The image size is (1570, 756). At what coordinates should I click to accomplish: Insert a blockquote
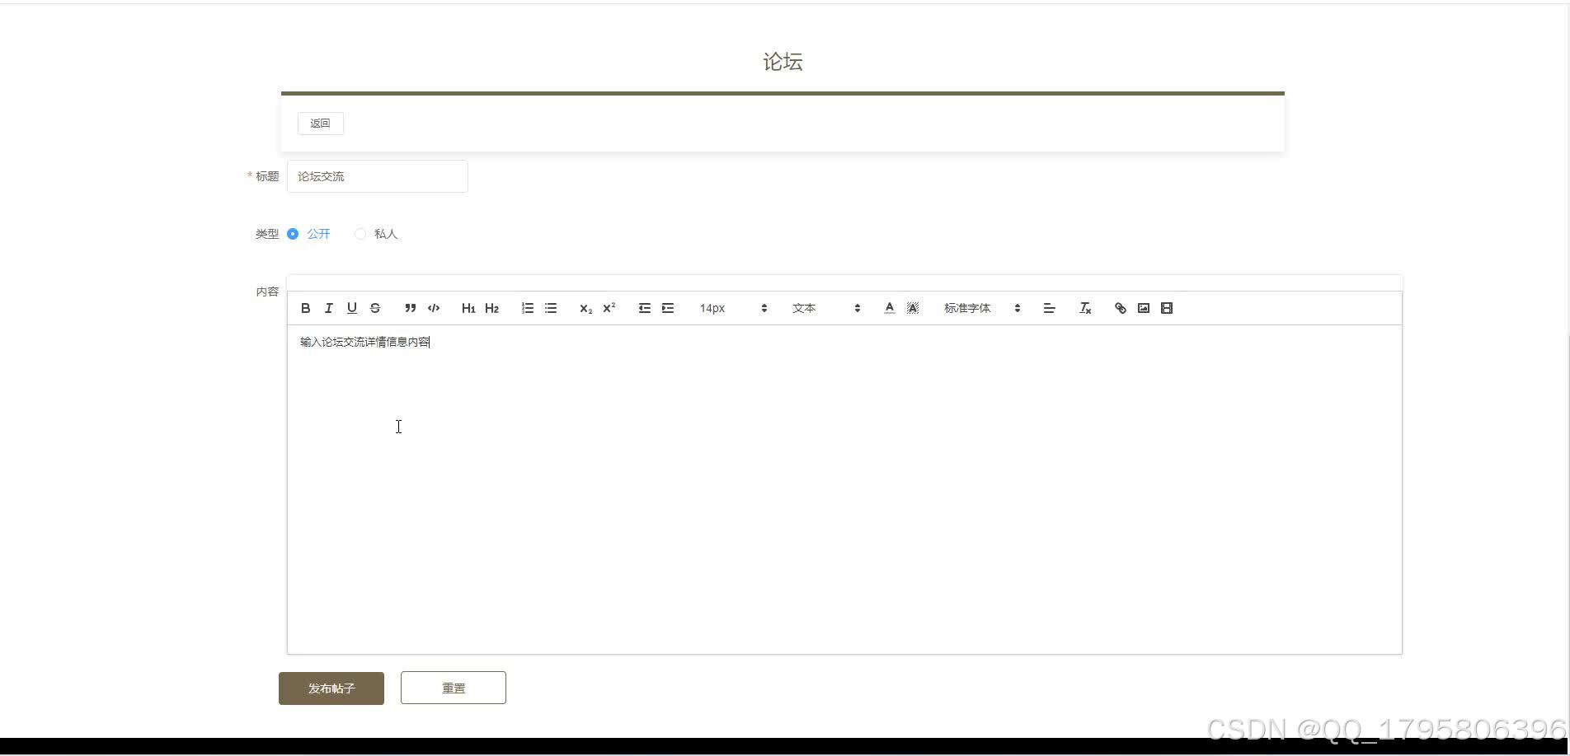tap(410, 308)
